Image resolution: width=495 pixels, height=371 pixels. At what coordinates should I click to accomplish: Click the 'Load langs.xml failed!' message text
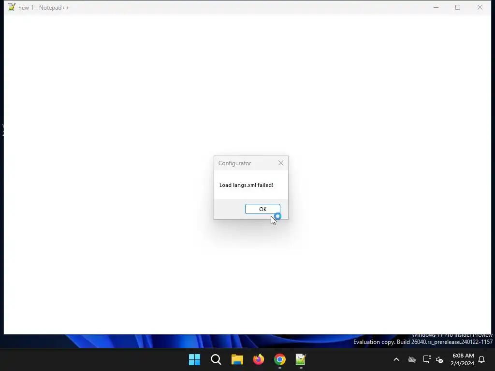[246, 185]
